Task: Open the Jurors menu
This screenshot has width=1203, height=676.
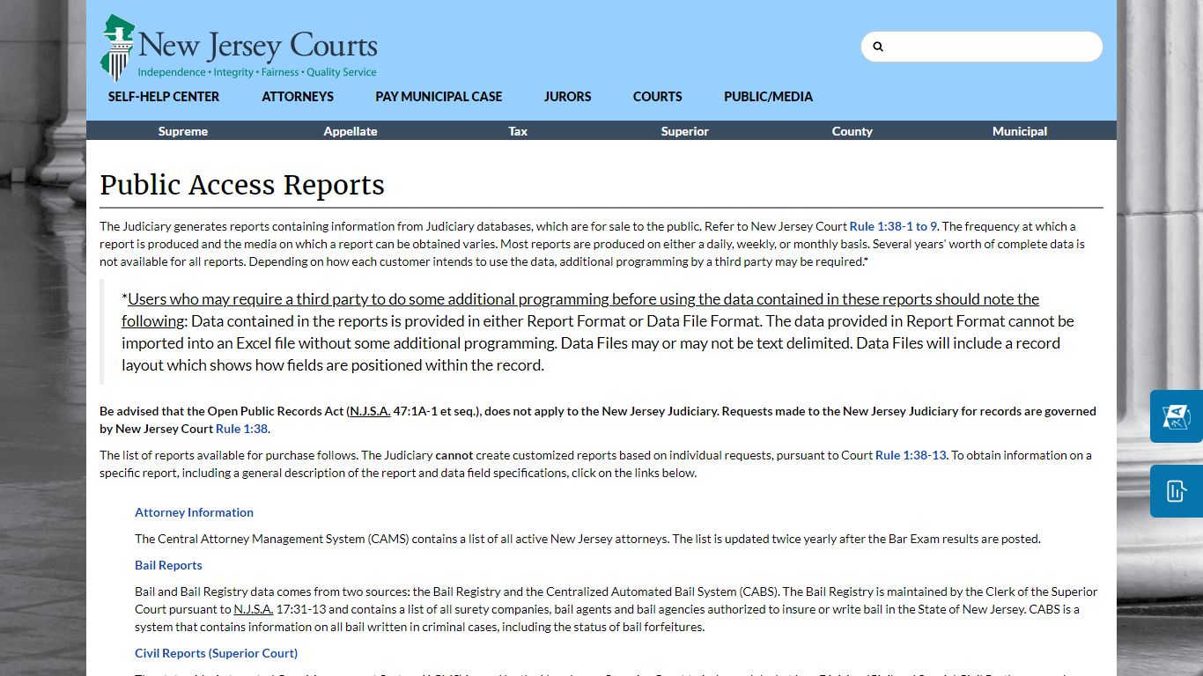Action: pos(567,97)
